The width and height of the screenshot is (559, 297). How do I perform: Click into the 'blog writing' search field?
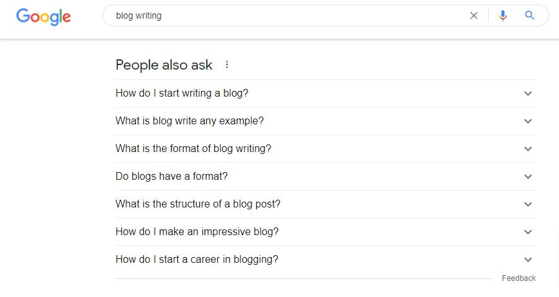(x=285, y=15)
